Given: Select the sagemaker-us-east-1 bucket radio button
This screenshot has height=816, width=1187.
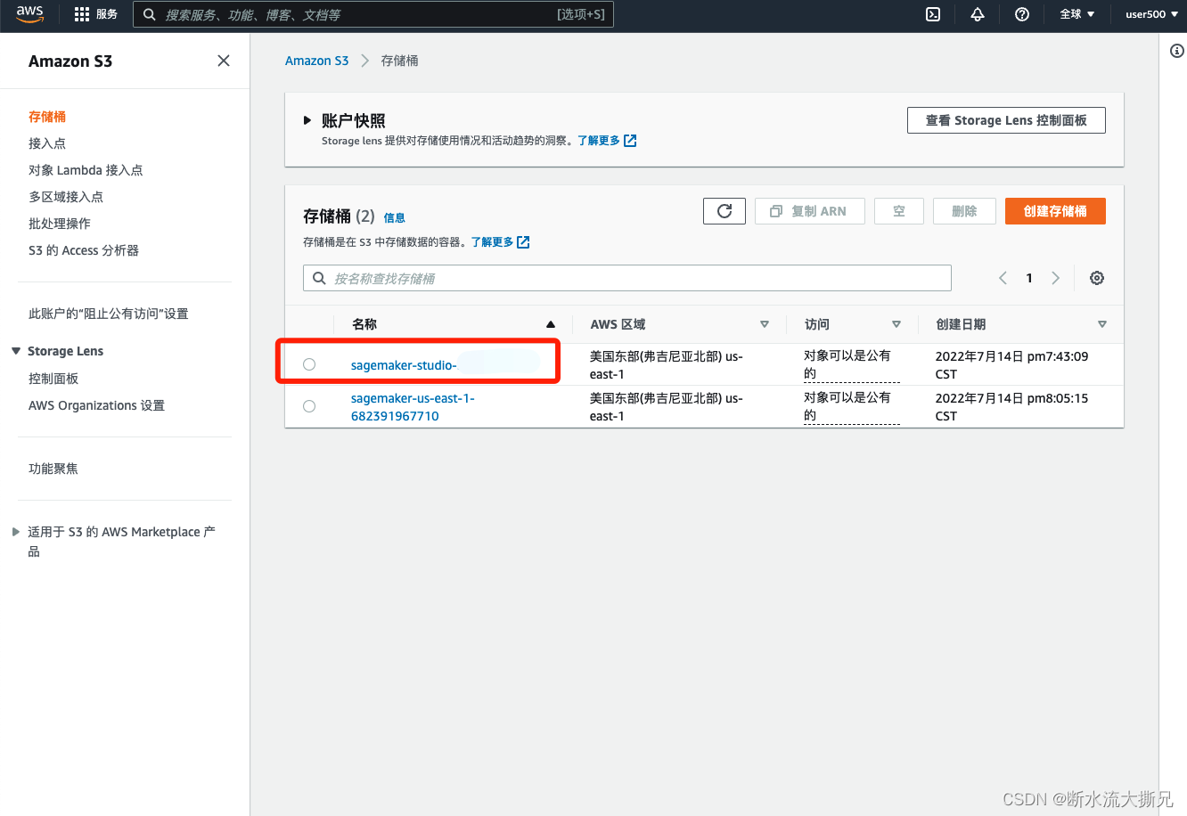Looking at the screenshot, I should (309, 406).
